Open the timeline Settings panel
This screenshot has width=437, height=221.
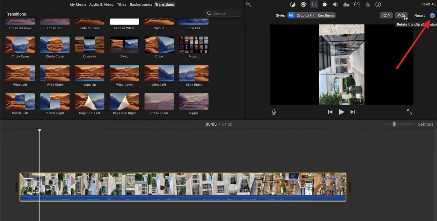point(425,124)
